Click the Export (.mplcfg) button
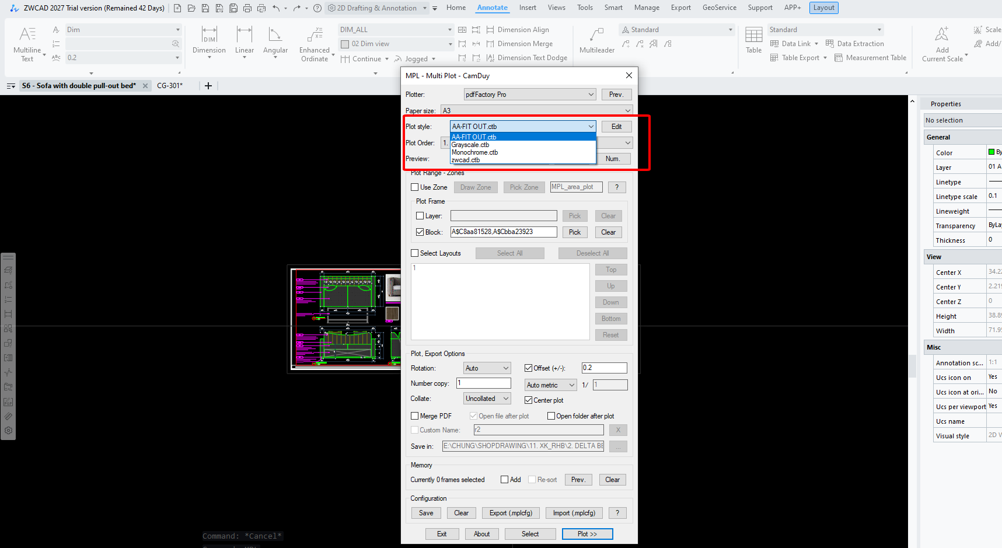The image size is (1002, 548). coord(511,513)
